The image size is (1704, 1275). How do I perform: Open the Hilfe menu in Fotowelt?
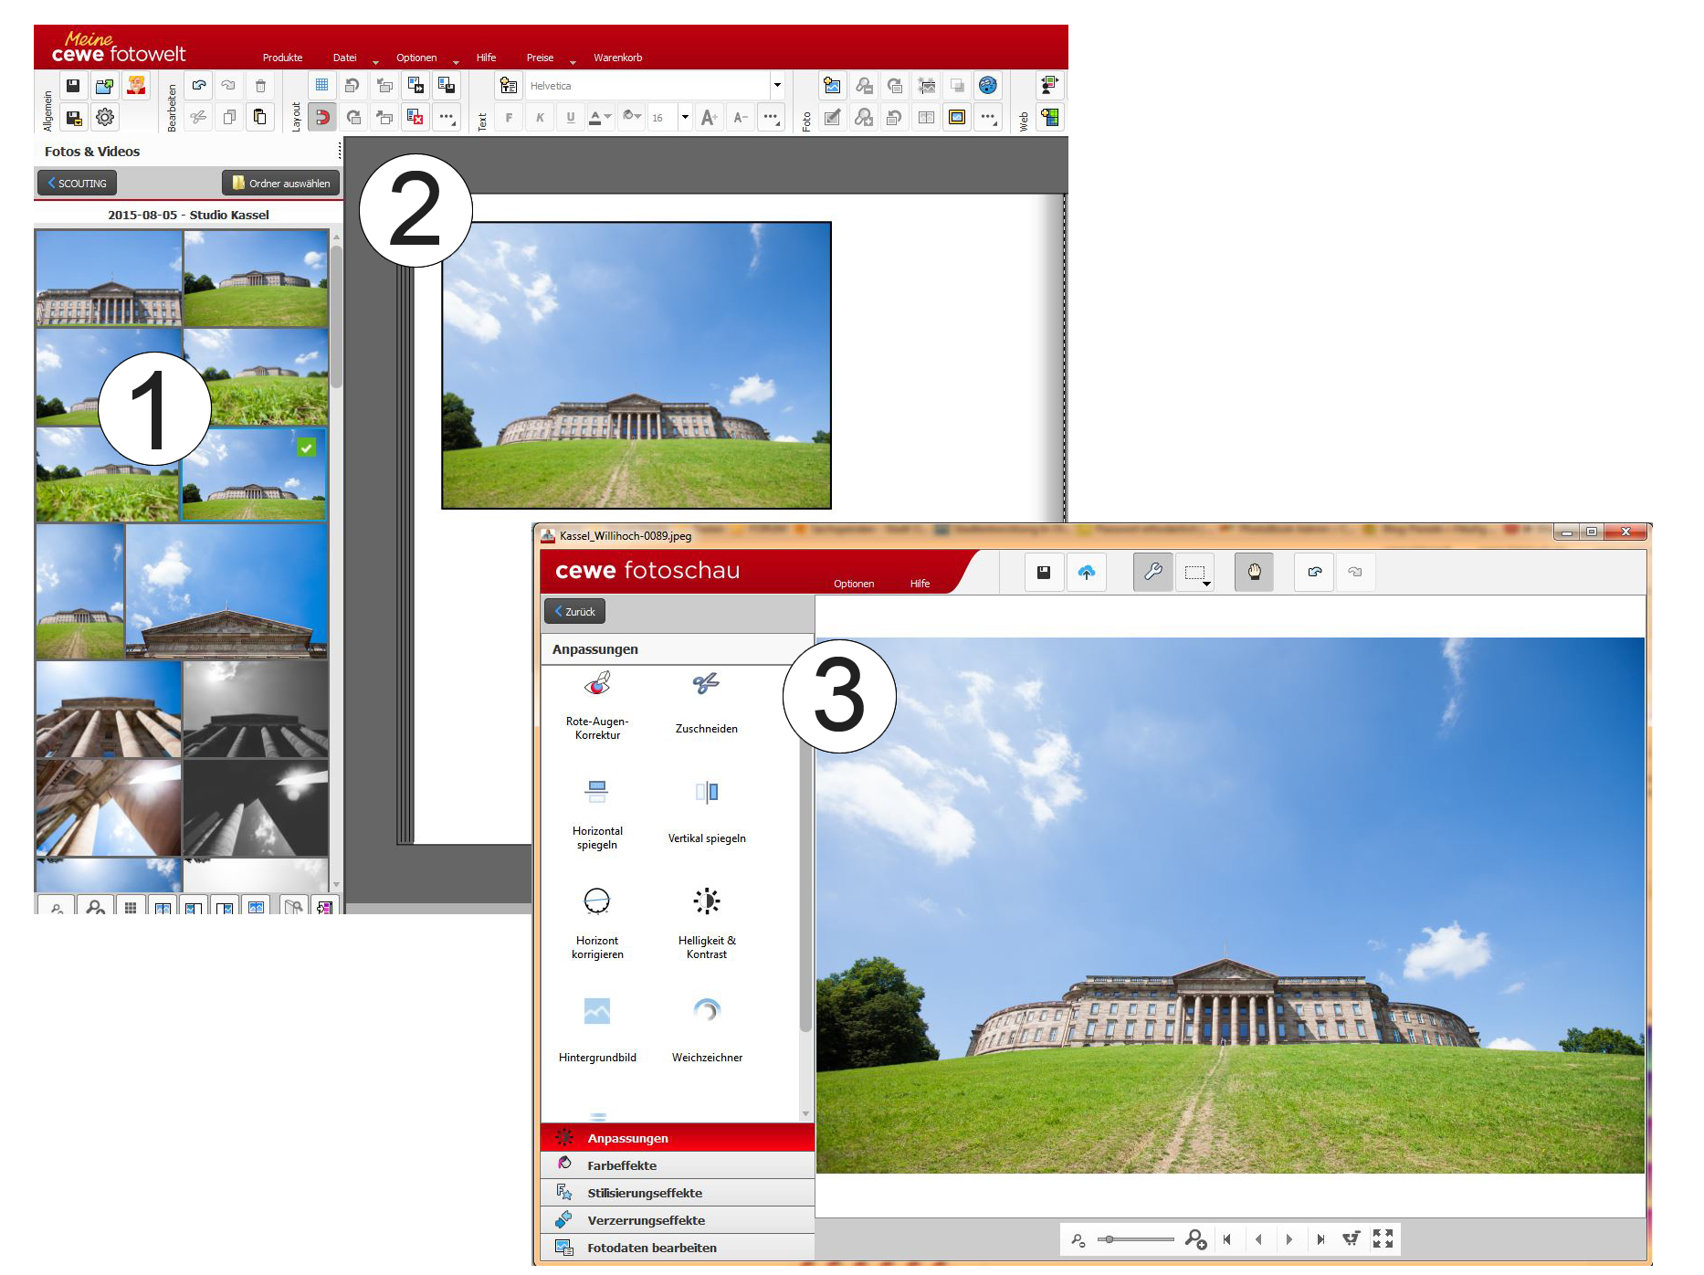[x=486, y=58]
